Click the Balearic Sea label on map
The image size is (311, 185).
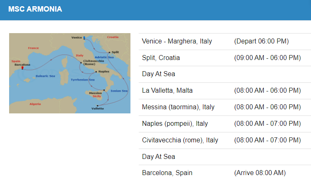pyautogui.click(x=45, y=76)
